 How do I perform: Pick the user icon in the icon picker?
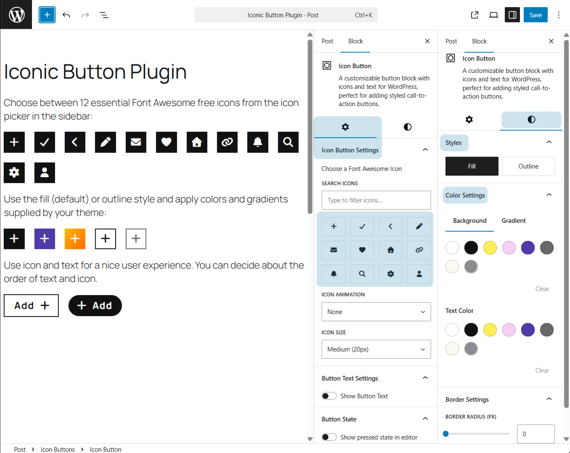tap(419, 274)
